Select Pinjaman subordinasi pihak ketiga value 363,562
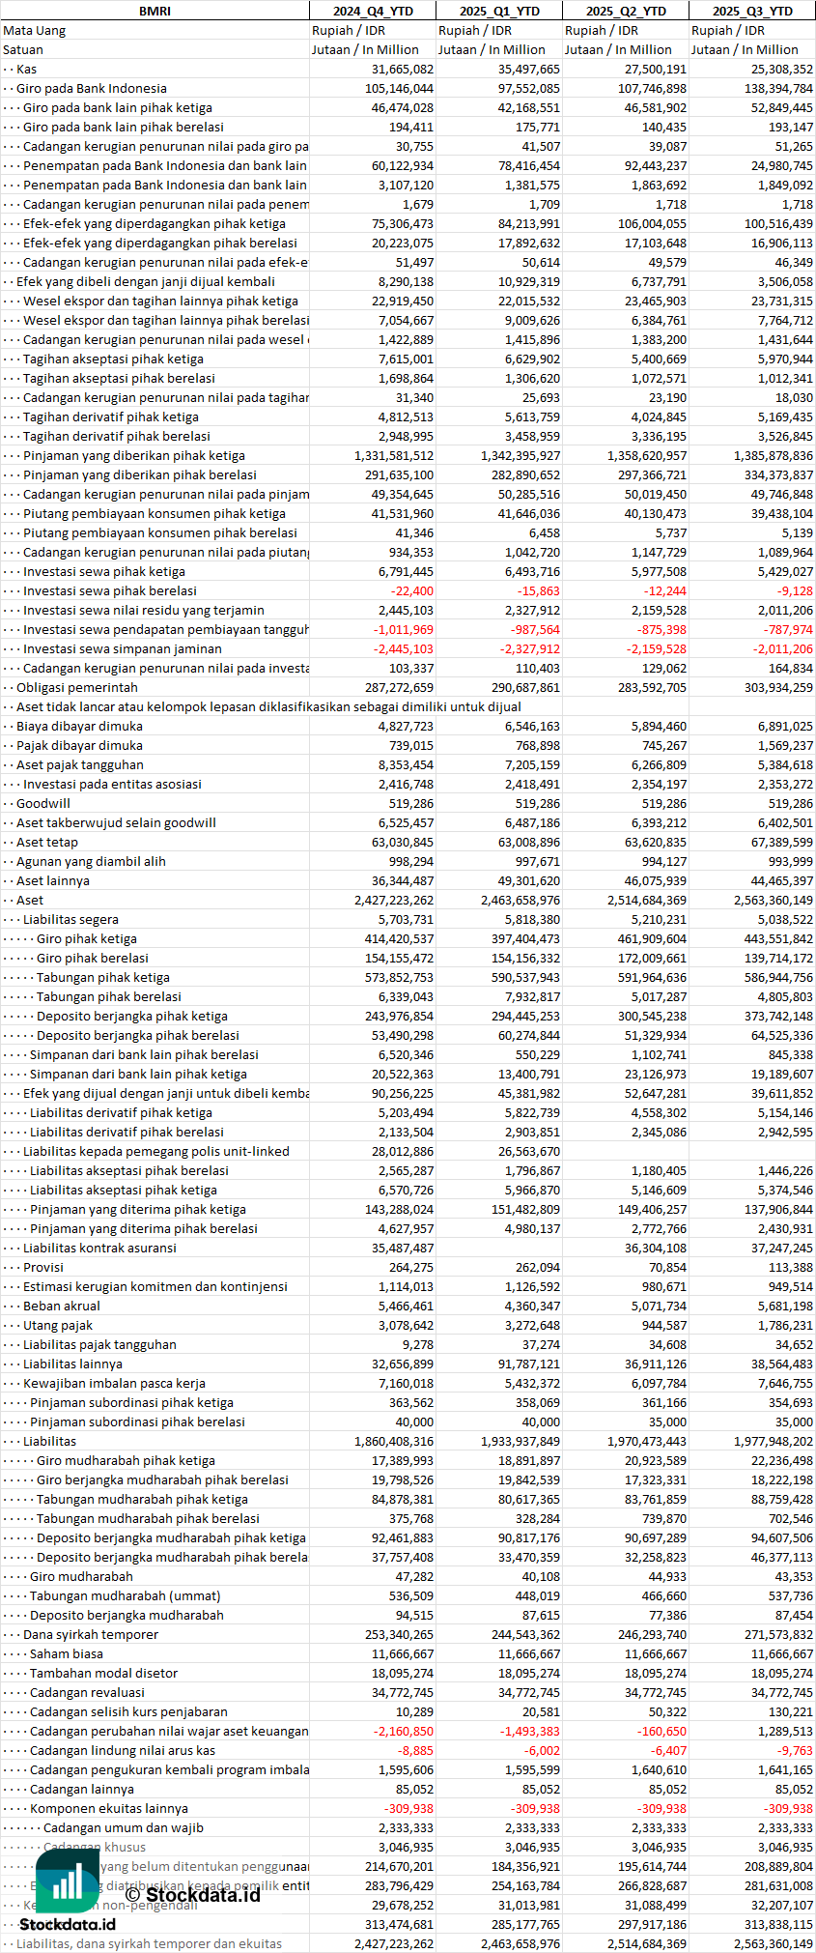The image size is (816, 1953). 409,1402
